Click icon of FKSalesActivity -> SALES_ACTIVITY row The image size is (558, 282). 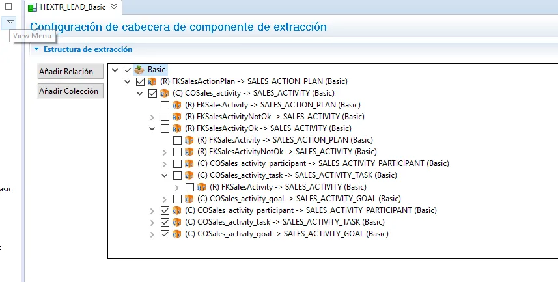click(x=201, y=187)
